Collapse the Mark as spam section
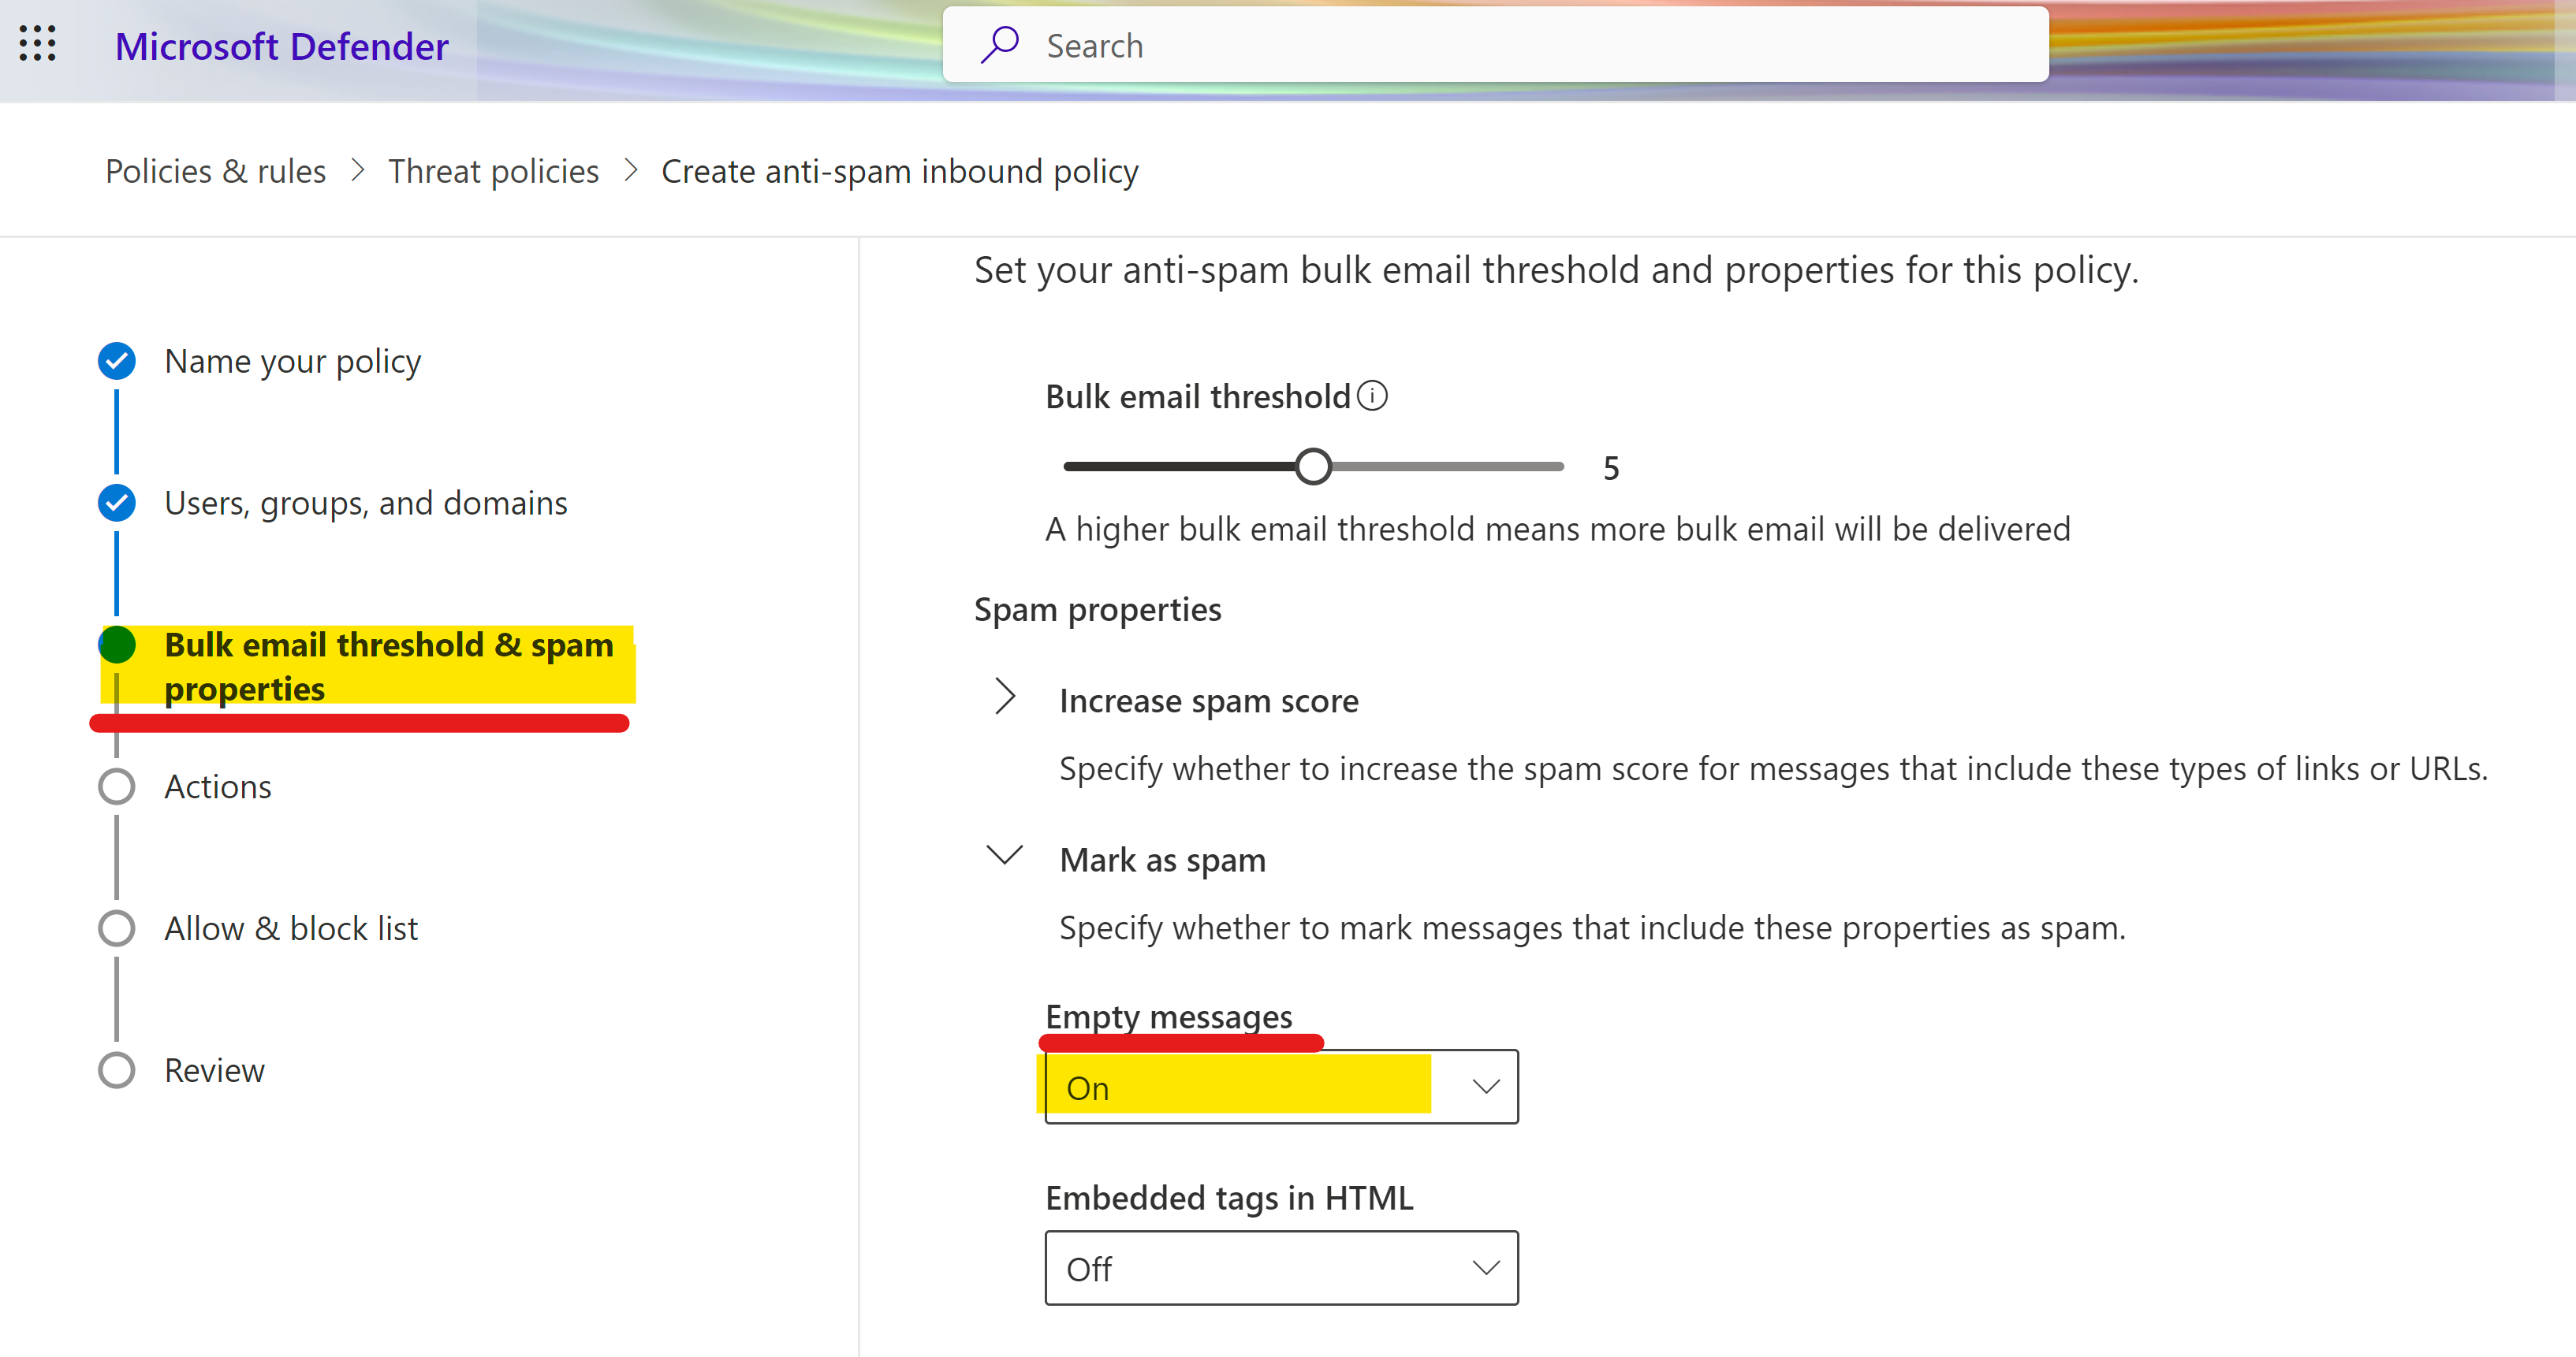 pos(1005,855)
